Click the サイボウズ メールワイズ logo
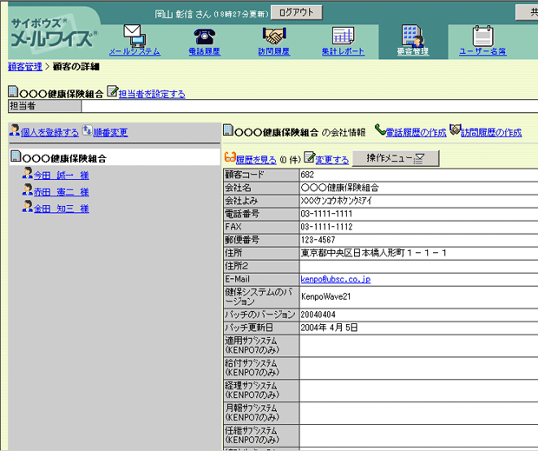Viewport: 538px width, 451px height. coord(54,33)
